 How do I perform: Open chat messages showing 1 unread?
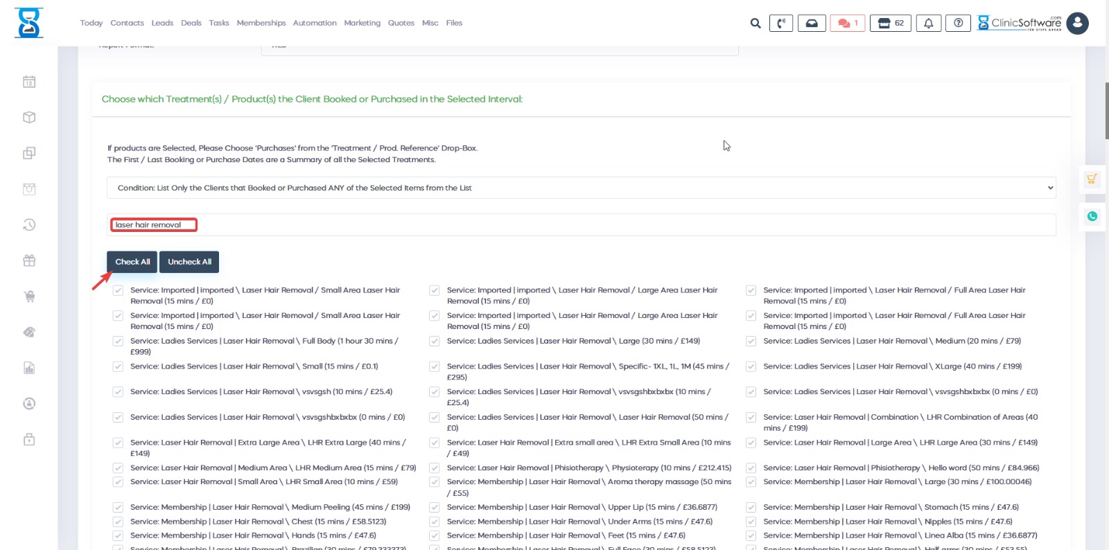click(x=848, y=24)
